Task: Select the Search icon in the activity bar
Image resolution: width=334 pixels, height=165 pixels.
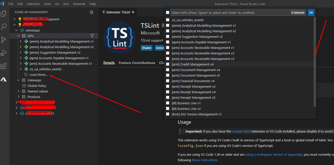Action: coord(4,26)
